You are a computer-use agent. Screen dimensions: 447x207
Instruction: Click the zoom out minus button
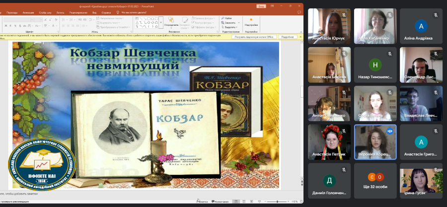[265, 202]
